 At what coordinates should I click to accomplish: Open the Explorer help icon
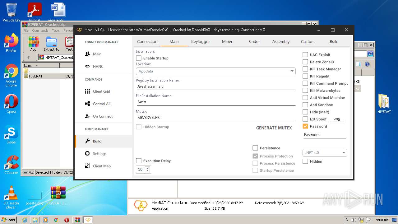367,64
